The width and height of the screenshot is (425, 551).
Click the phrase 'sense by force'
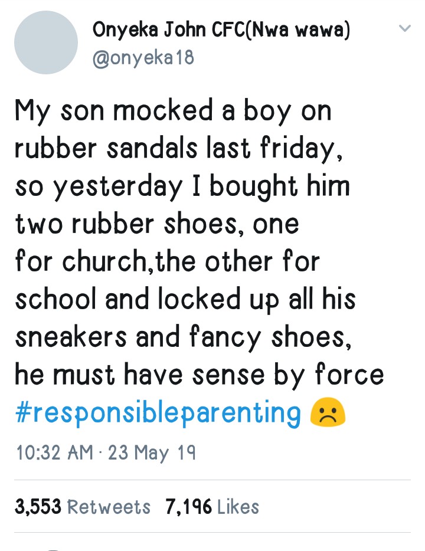coord(292,375)
